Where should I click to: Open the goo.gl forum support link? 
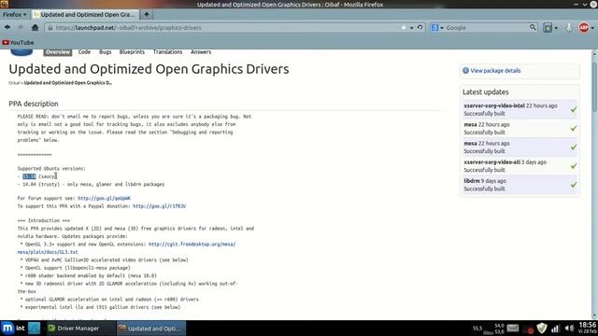104,198
